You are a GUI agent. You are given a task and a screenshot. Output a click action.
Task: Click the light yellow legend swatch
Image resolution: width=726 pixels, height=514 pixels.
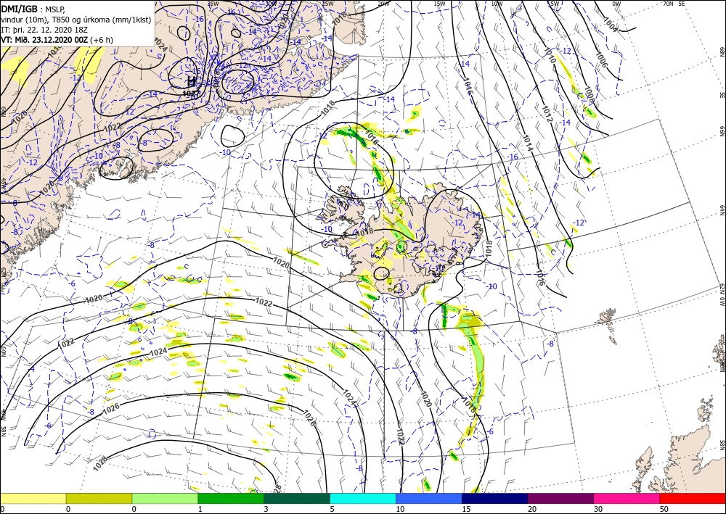click(33, 498)
